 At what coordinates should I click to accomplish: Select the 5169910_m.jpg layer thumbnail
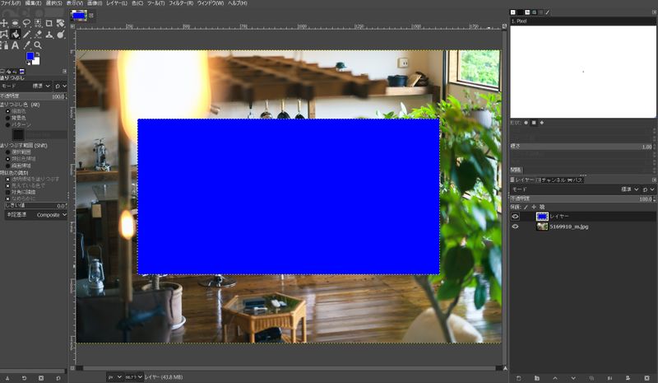pos(542,227)
